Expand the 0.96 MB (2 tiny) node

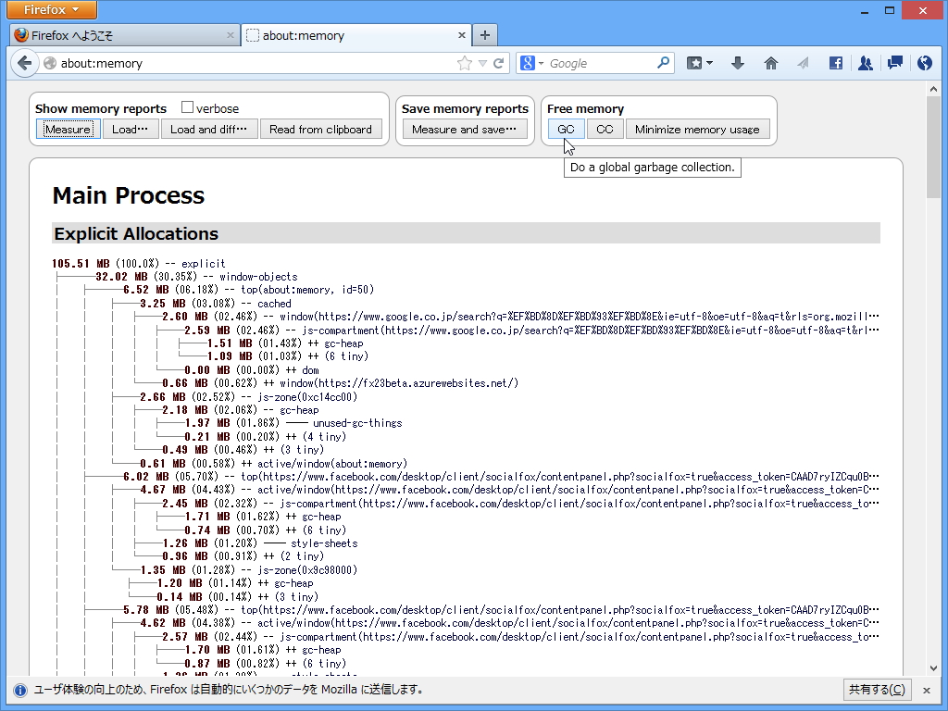(x=243, y=556)
